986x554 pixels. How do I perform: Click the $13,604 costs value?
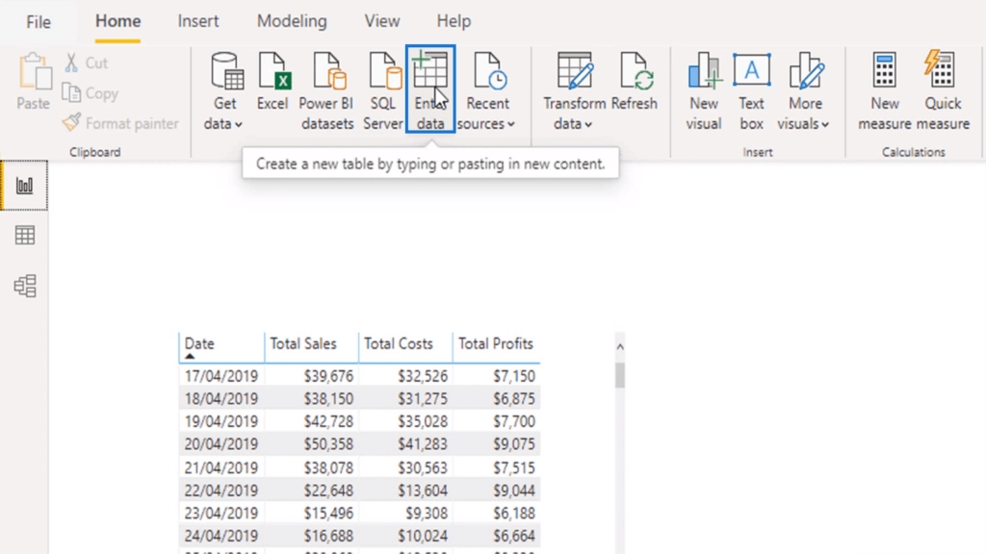[423, 491]
